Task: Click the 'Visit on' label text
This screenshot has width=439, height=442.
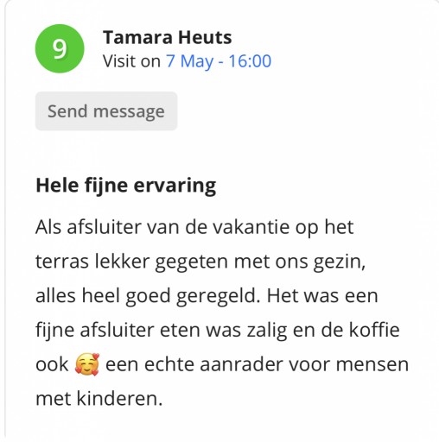Action: (x=131, y=61)
